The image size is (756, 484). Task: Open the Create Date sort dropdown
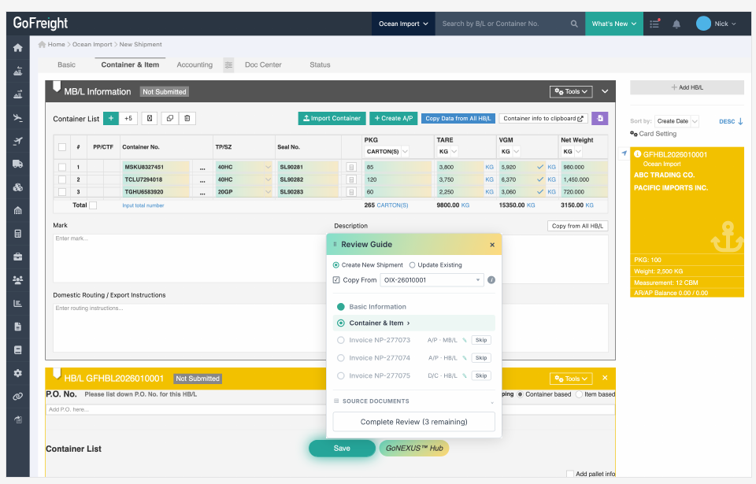[676, 121]
